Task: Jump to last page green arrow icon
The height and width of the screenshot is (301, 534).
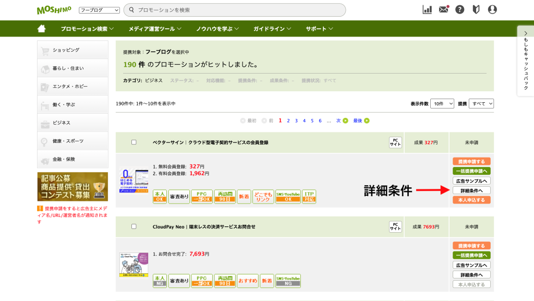Action: (x=367, y=121)
